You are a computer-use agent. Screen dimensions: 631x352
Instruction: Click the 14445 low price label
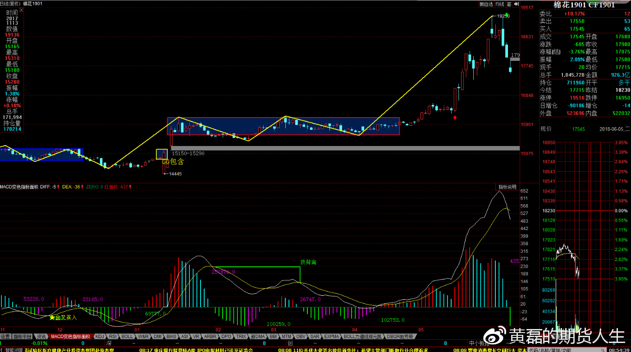point(175,174)
